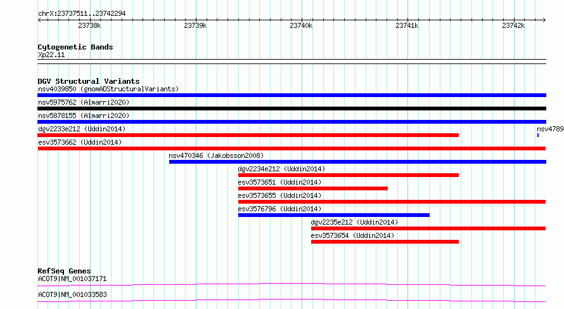This screenshot has height=309, width=564.
Task: Click the RefSeq Genes track title
Action: (64, 271)
